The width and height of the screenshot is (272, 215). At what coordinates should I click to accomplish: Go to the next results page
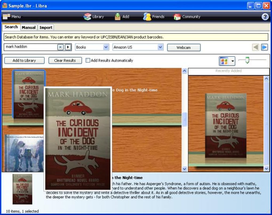(x=264, y=47)
